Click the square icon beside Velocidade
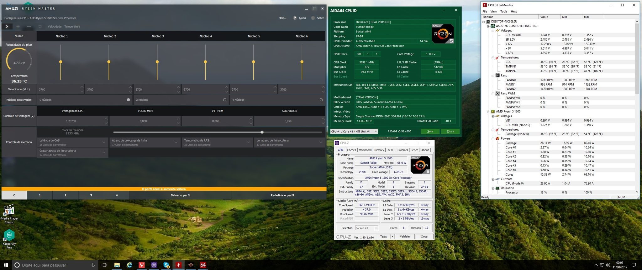The width and height of the screenshot is (642, 270). (40, 27)
